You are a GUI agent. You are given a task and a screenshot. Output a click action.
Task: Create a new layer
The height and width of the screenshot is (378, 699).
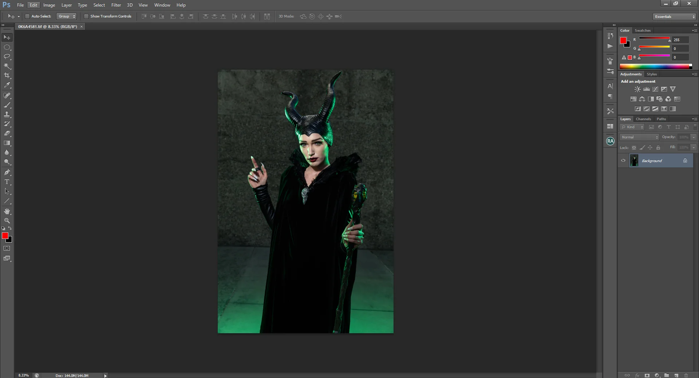676,375
